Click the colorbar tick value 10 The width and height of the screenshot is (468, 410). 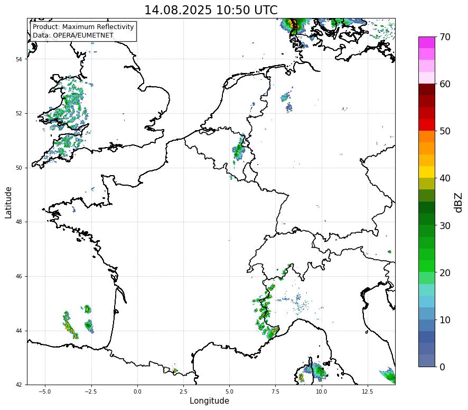[x=445, y=320]
